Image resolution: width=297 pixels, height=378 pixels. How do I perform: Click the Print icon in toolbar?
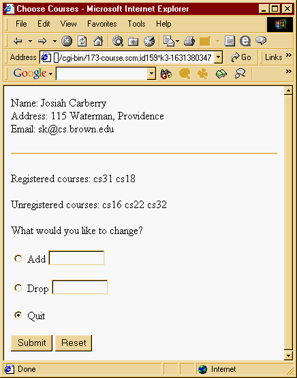point(189,41)
